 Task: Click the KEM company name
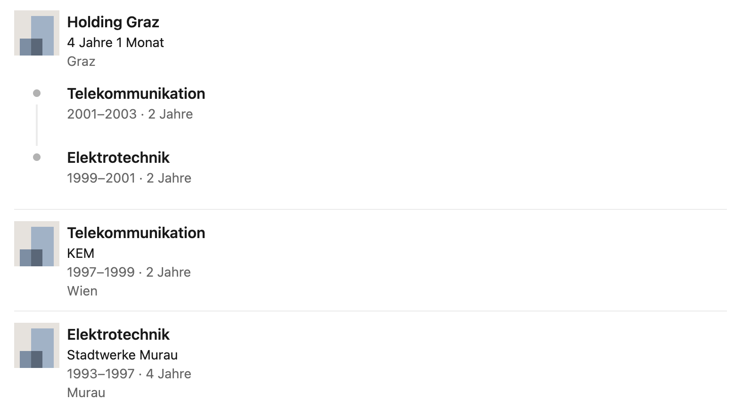click(81, 253)
